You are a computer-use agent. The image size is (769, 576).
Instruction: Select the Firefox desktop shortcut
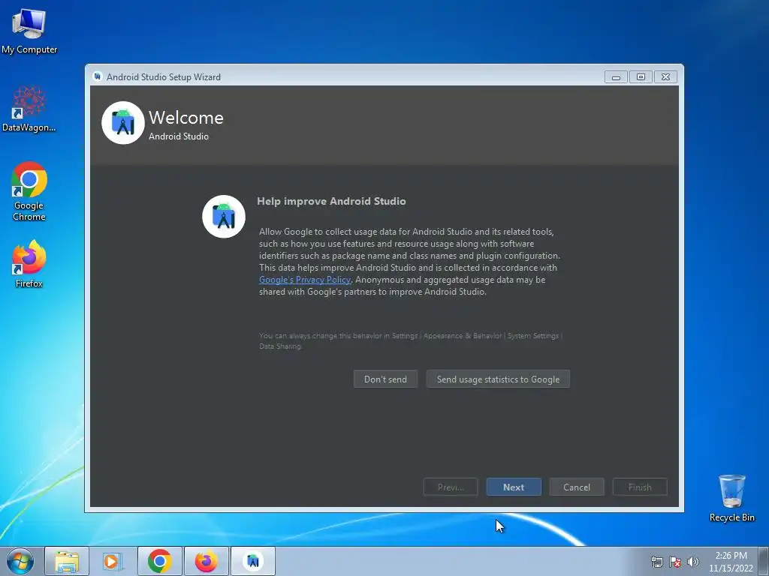29,264
